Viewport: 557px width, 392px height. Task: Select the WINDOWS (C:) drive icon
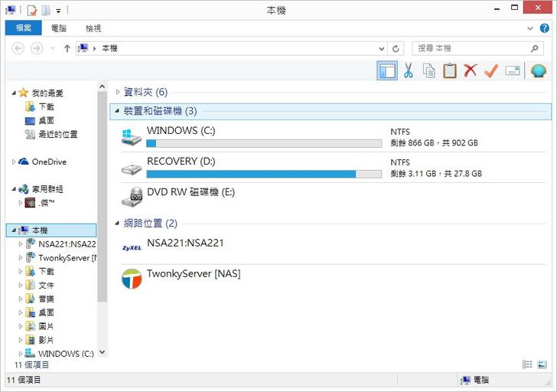click(132, 137)
